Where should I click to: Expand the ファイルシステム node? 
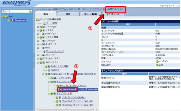pos(38,59)
